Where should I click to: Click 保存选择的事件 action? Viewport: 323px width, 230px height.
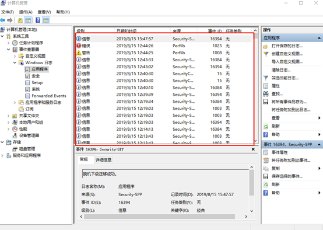click(287, 176)
